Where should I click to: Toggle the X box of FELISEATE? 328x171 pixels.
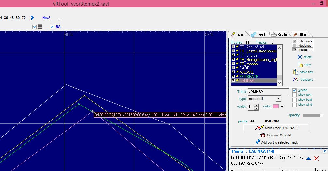tap(233, 76)
